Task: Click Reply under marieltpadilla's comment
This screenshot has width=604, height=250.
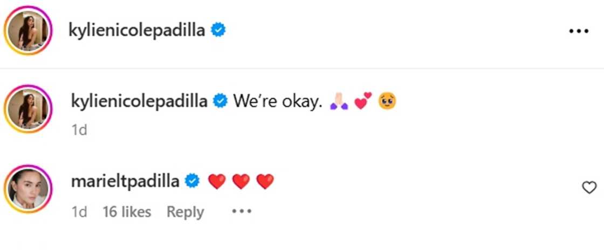Action: [x=185, y=212]
